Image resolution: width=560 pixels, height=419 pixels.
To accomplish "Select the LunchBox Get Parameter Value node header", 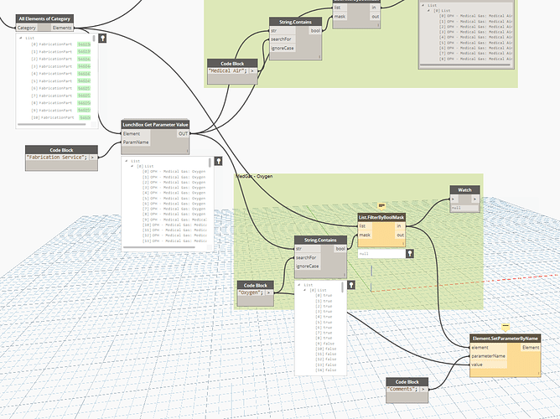I will 155,125.
